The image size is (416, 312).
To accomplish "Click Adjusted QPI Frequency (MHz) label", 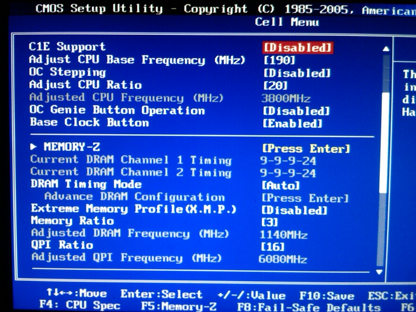I will [127, 257].
